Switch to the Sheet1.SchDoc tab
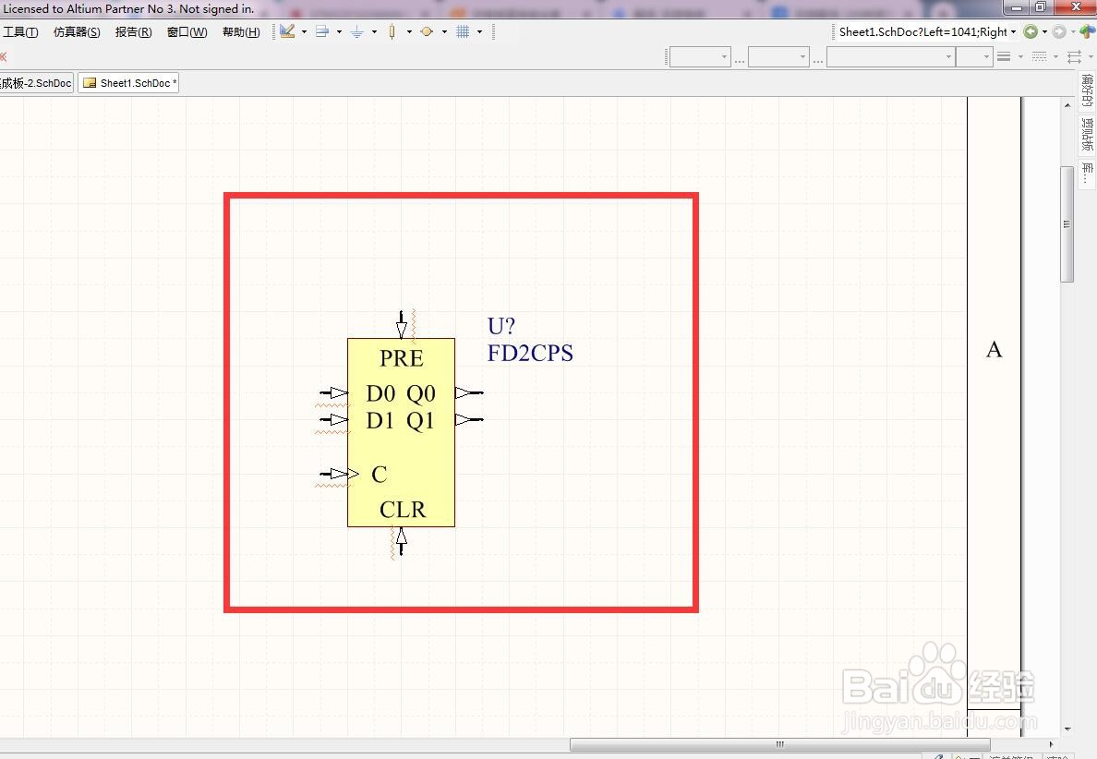 click(x=128, y=82)
